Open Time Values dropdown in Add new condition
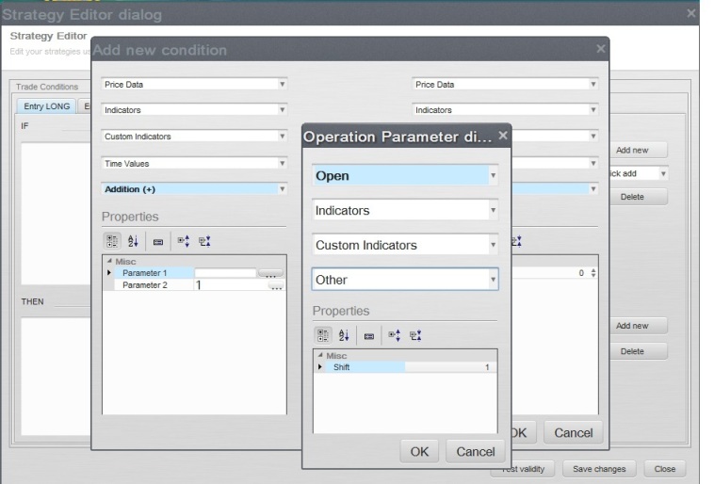The width and height of the screenshot is (714, 484). click(283, 163)
